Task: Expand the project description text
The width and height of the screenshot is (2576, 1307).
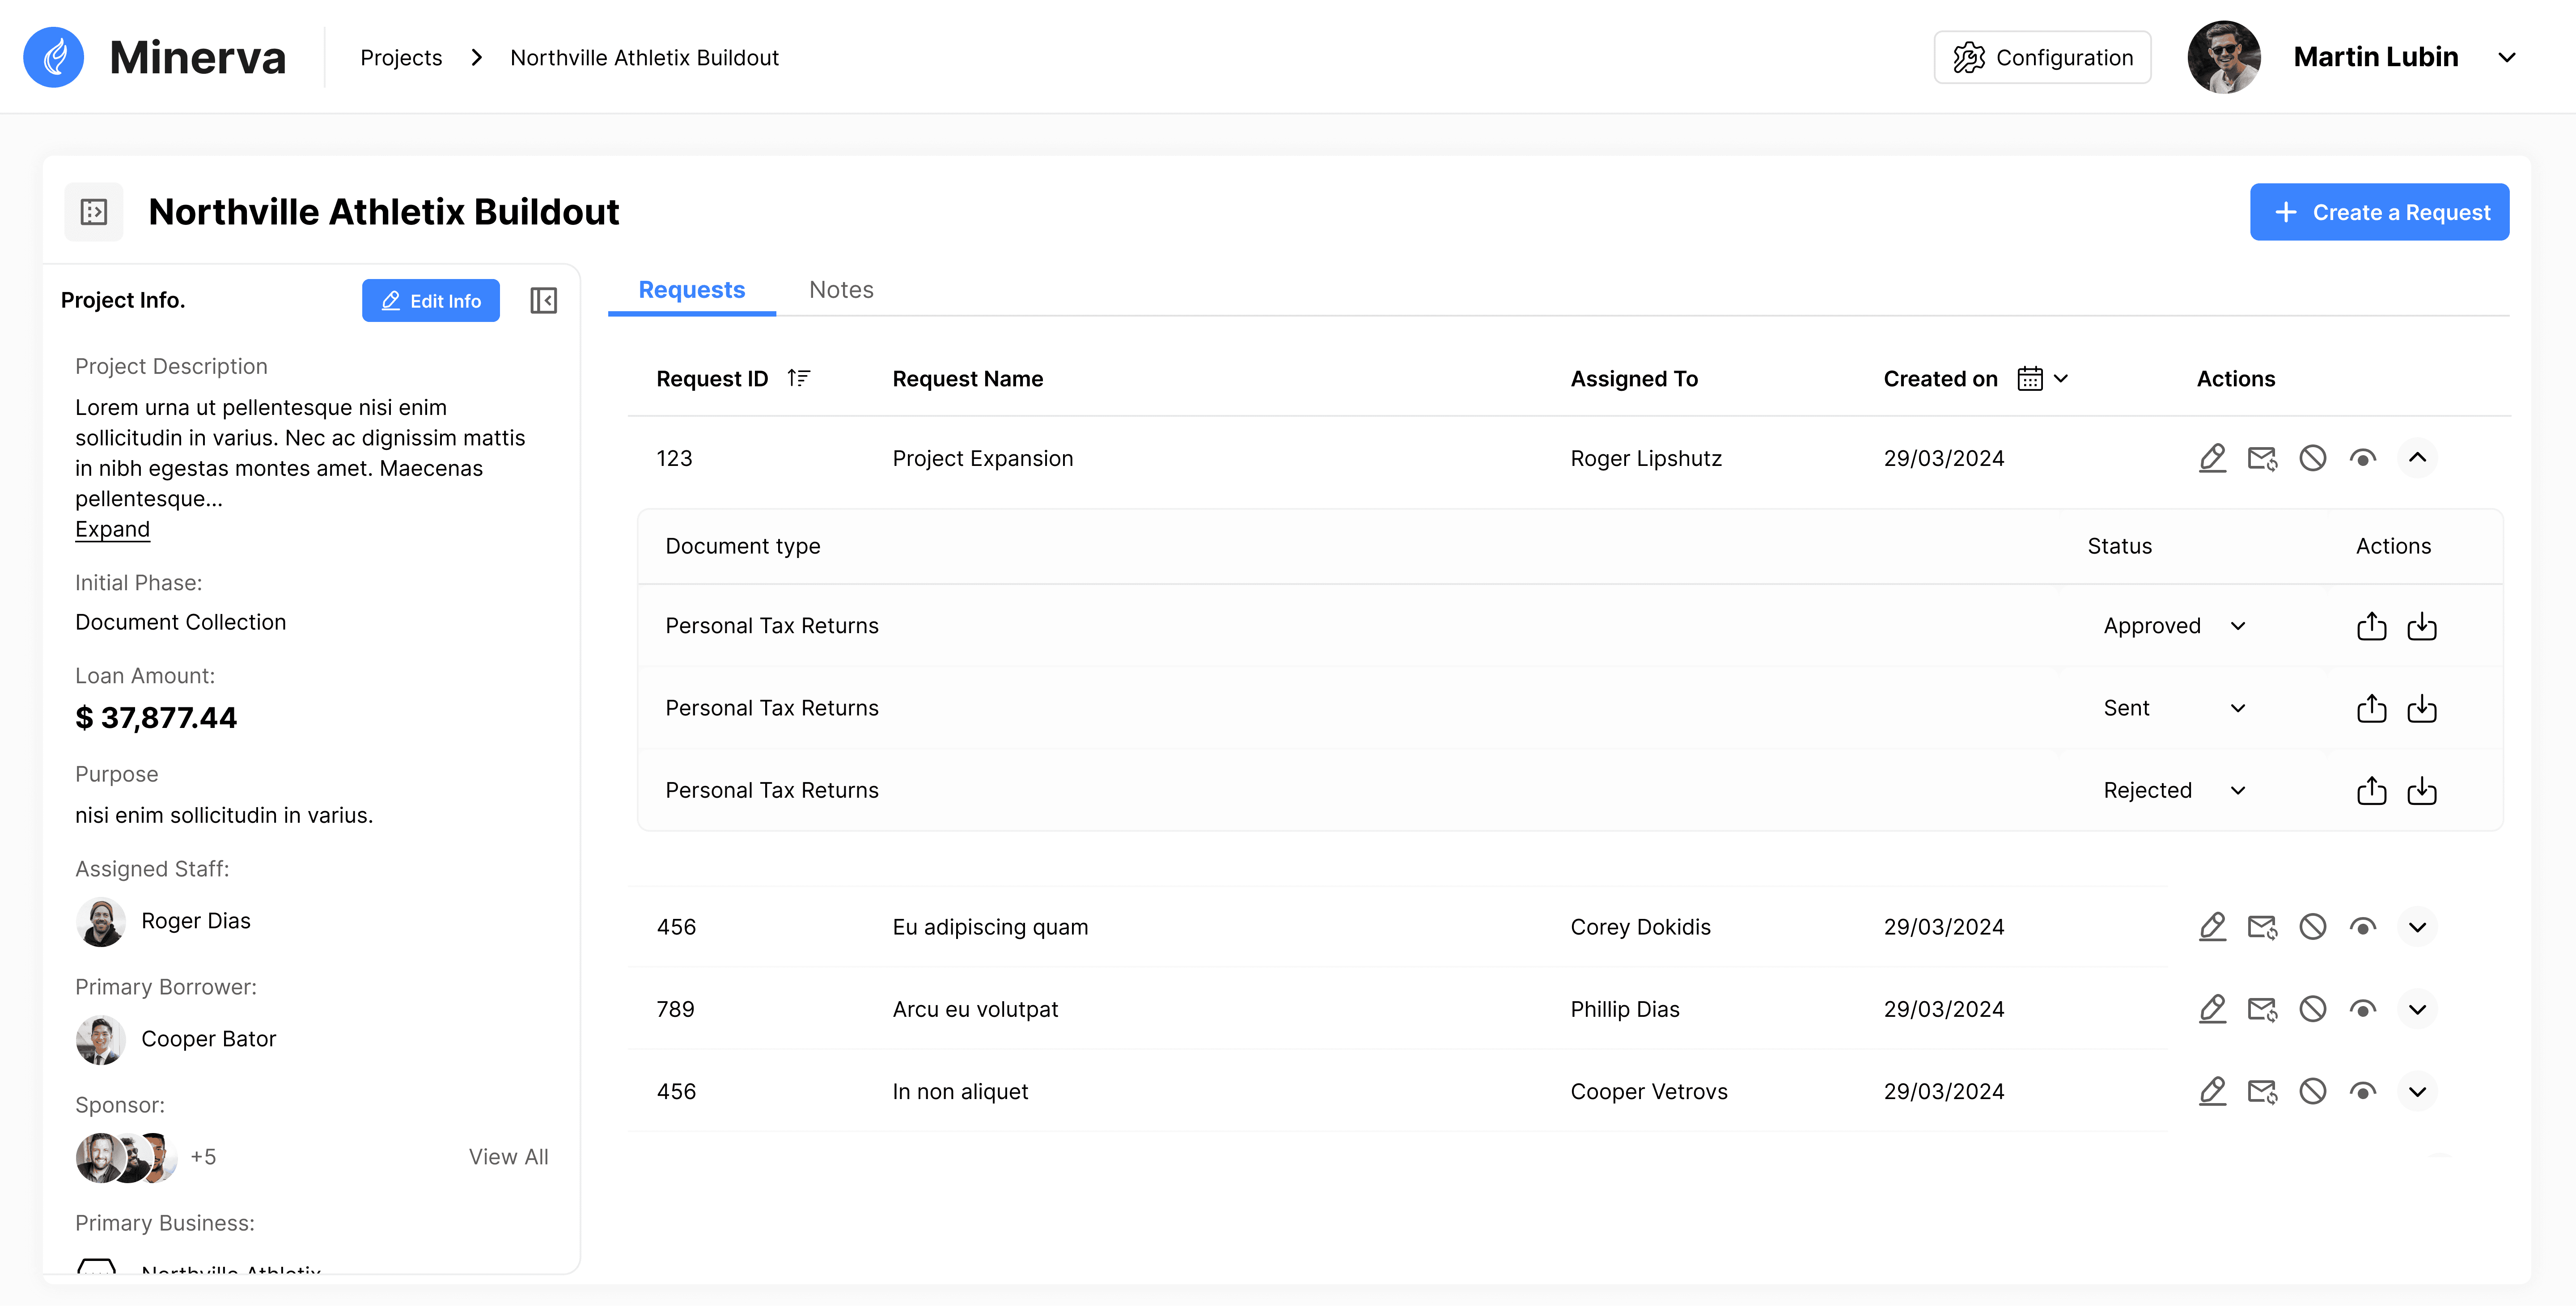Action: click(x=112, y=529)
